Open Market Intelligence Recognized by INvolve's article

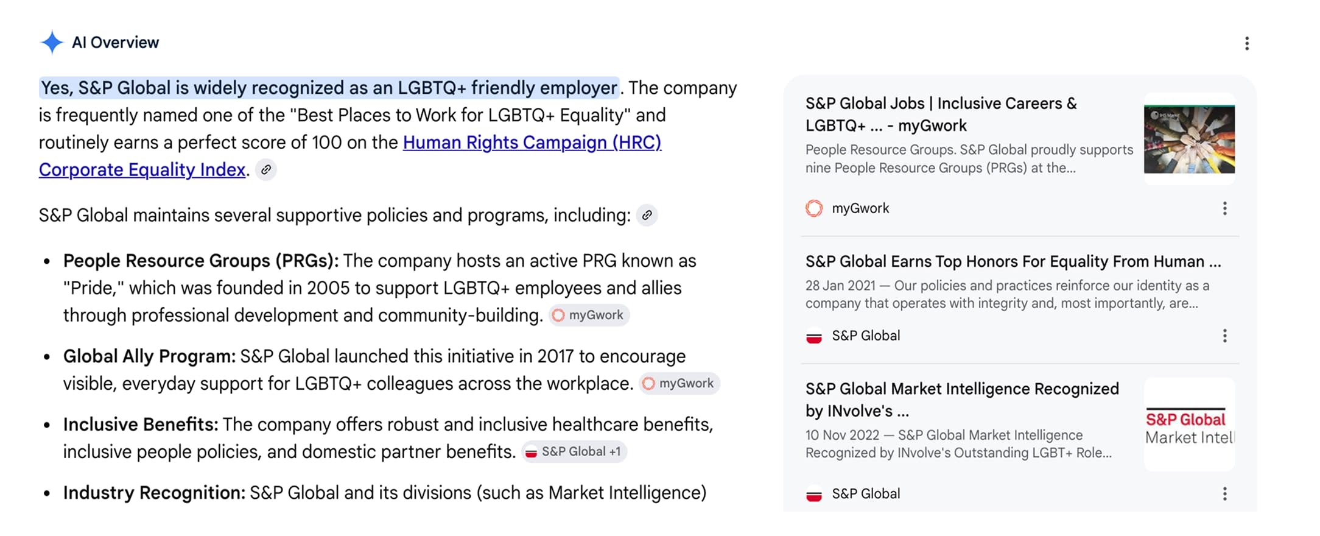pyautogui.click(x=962, y=400)
